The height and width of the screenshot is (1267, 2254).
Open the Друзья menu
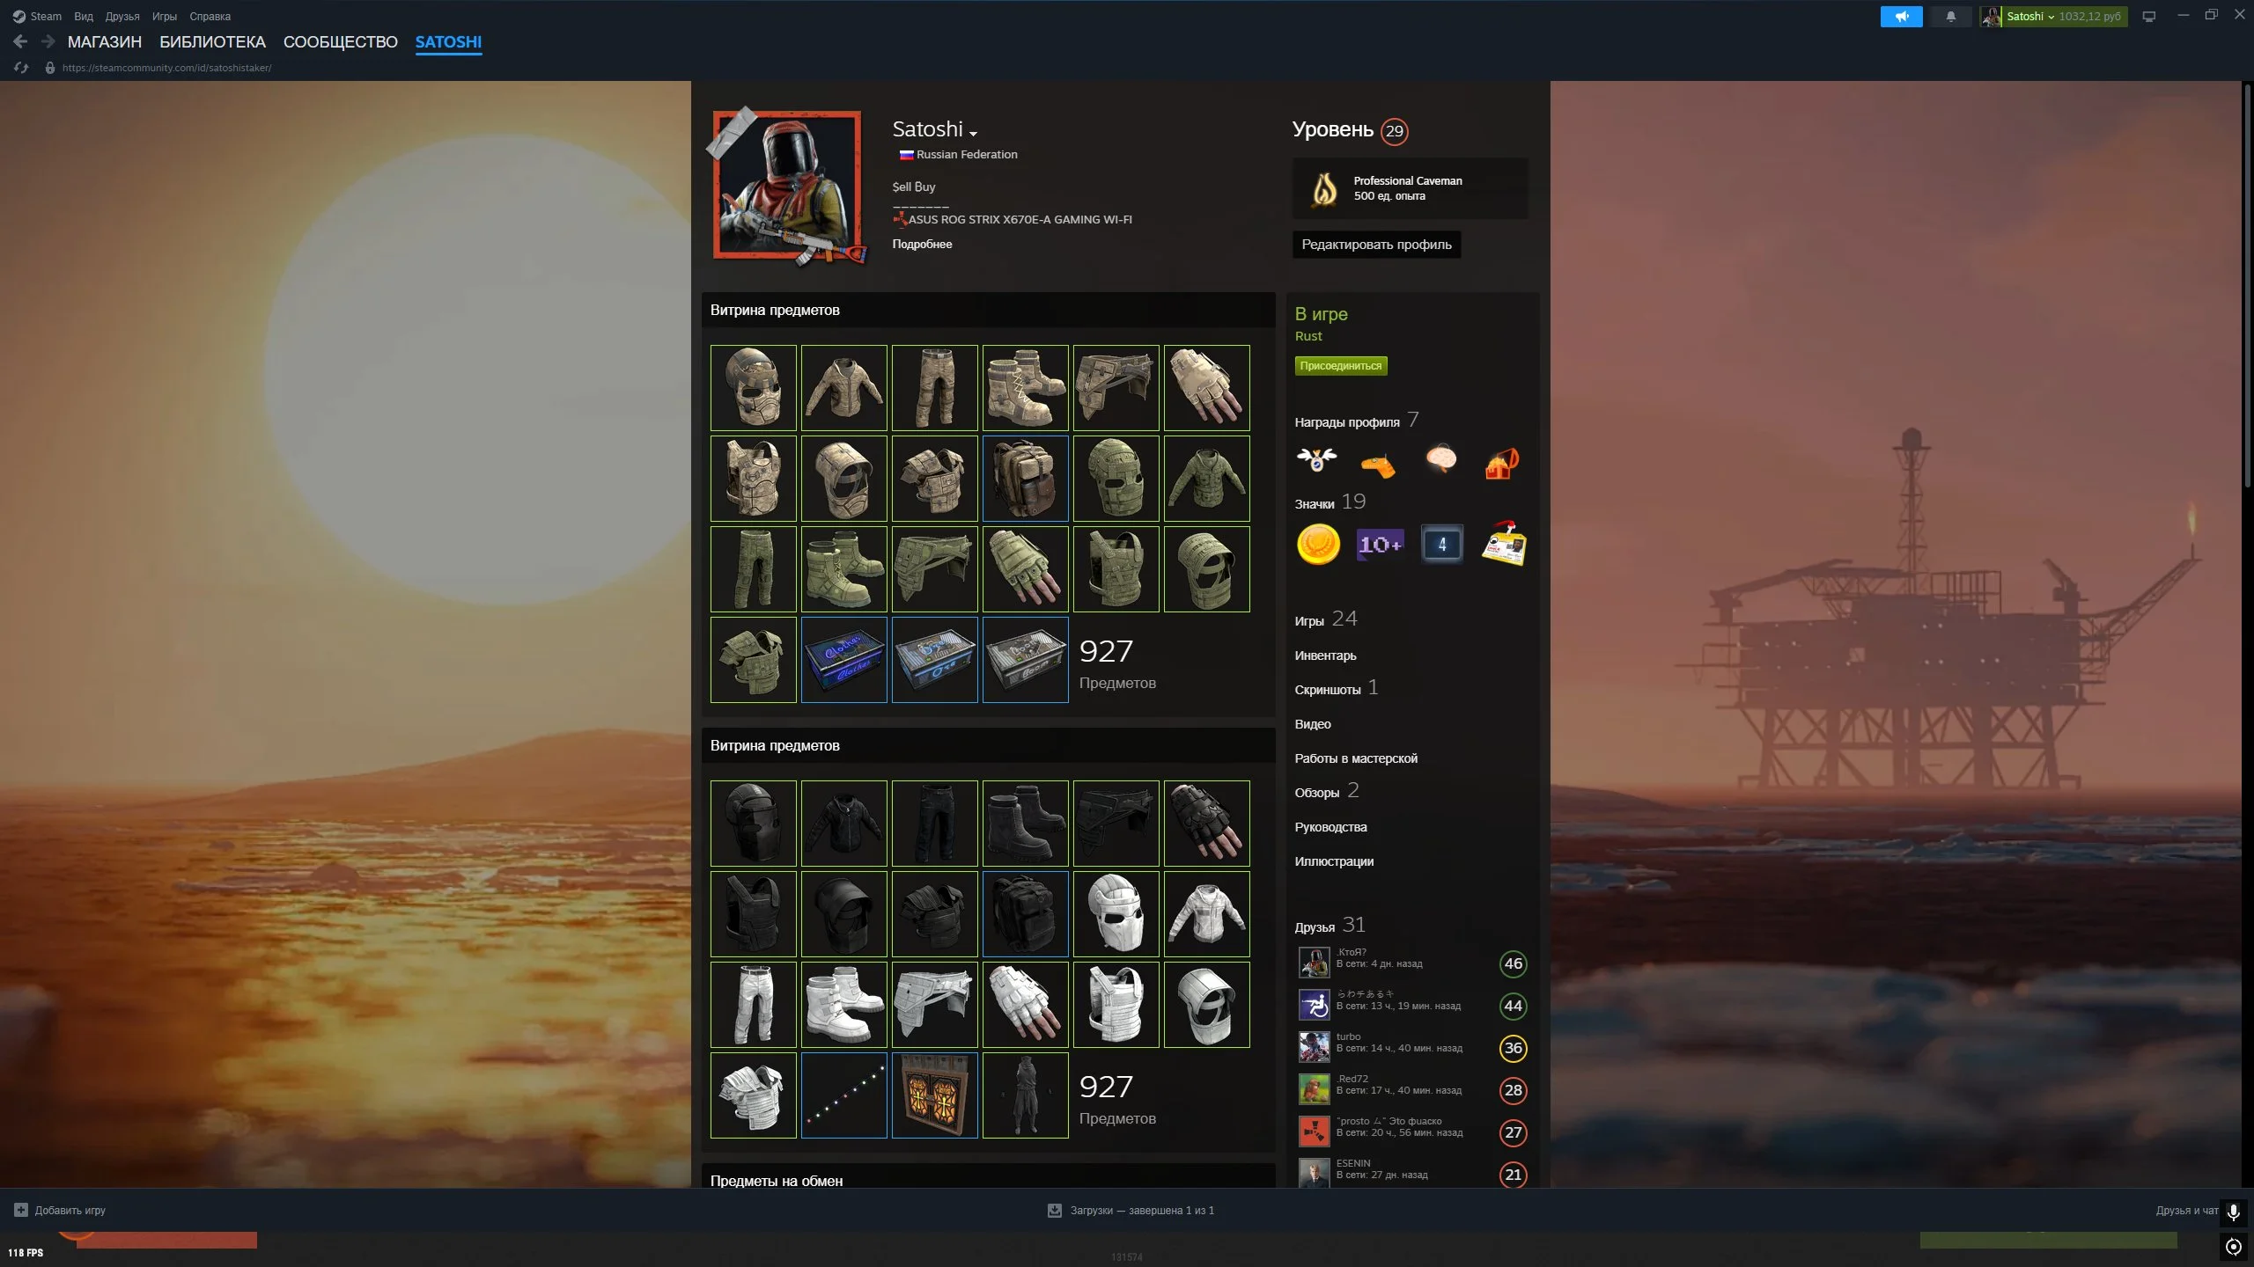(x=122, y=17)
